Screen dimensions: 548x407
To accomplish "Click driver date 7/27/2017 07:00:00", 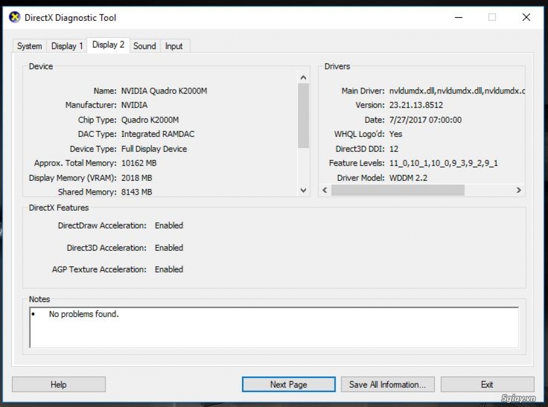I will pos(425,120).
